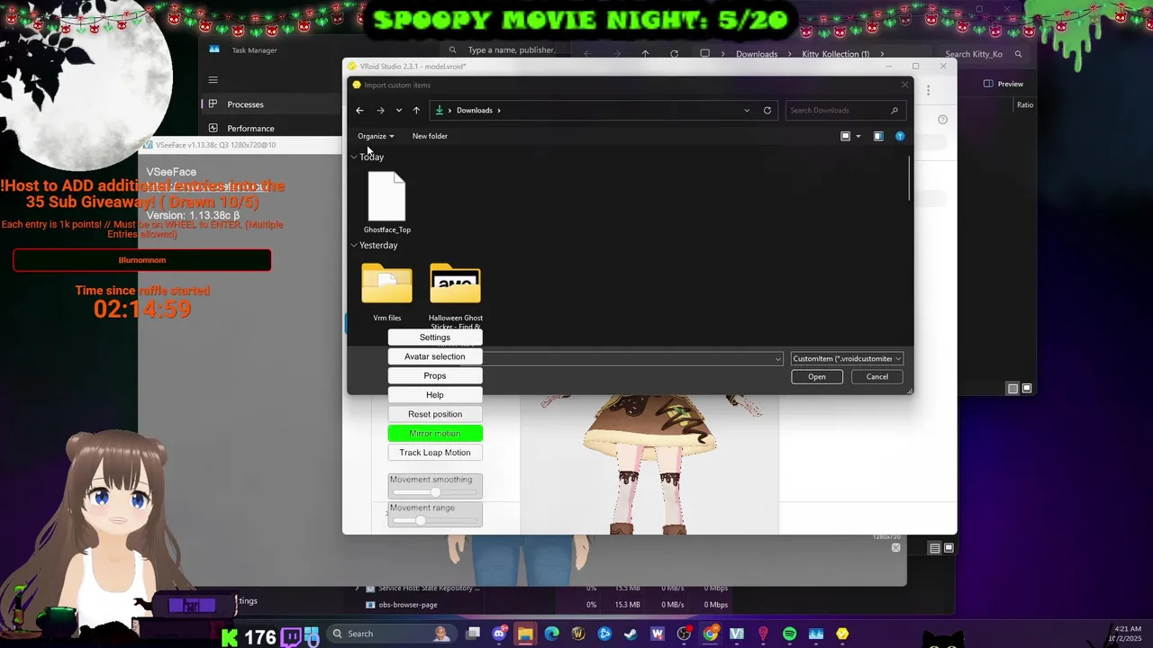Click the Open button
This screenshot has height=648, width=1153.
(x=817, y=376)
